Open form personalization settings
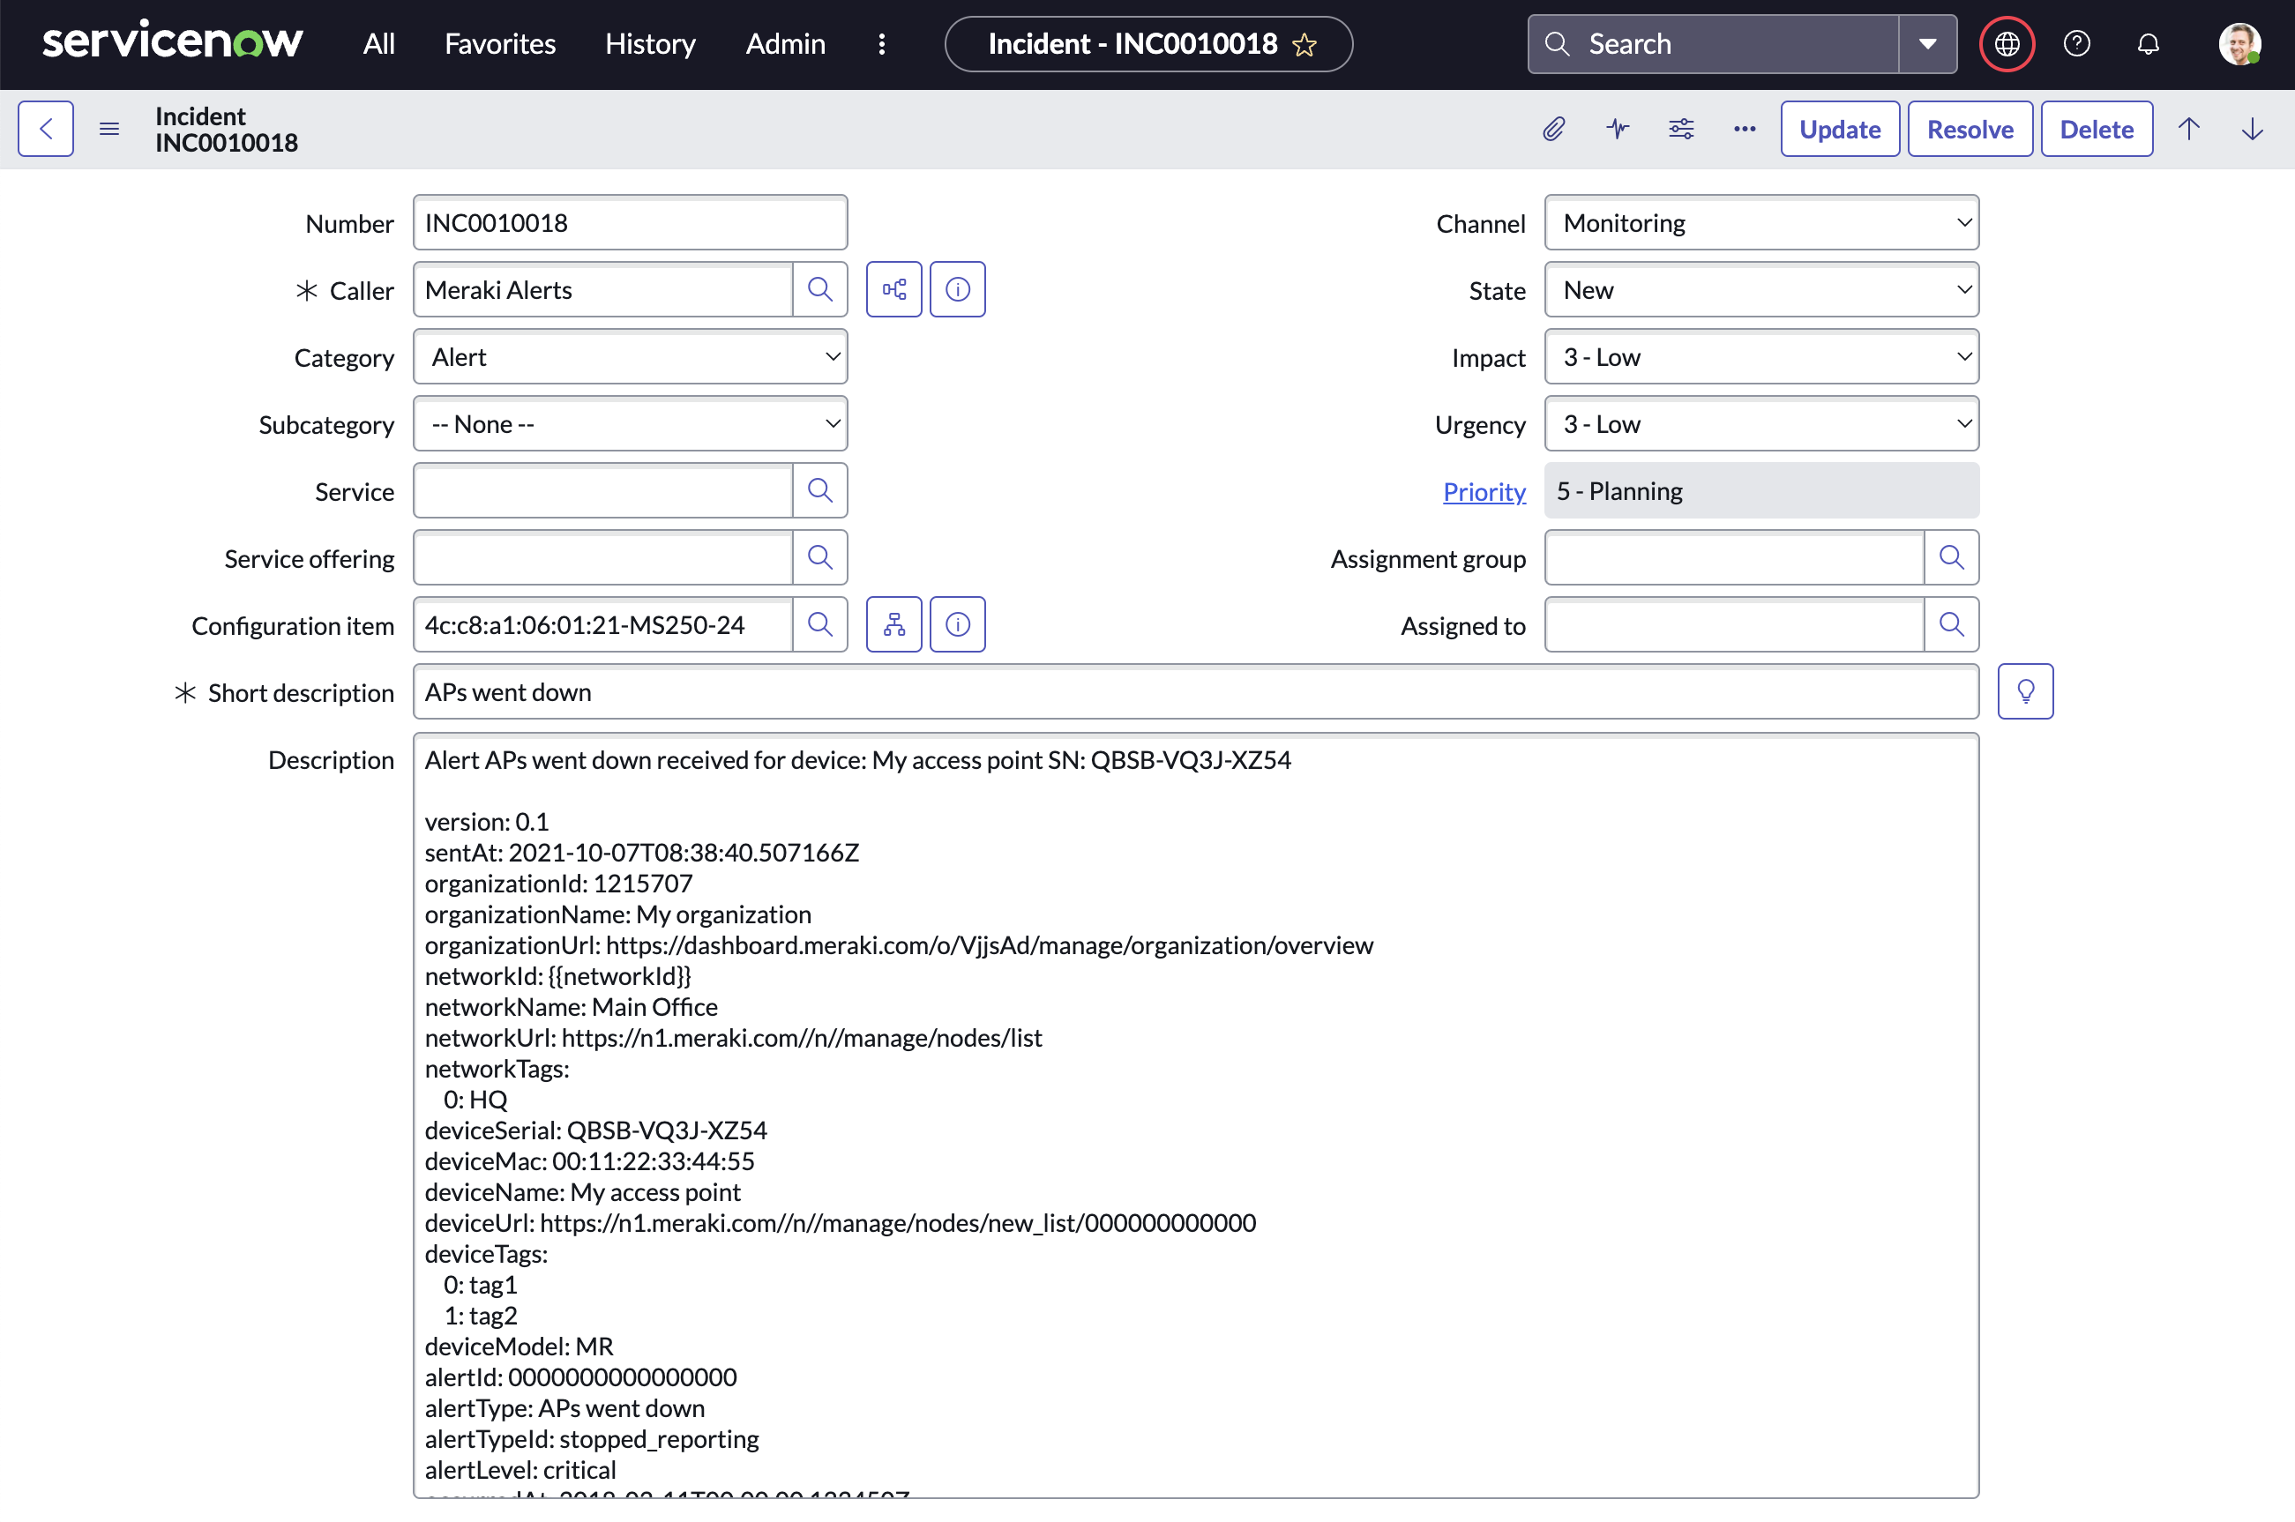This screenshot has width=2295, height=1522. point(1681,128)
